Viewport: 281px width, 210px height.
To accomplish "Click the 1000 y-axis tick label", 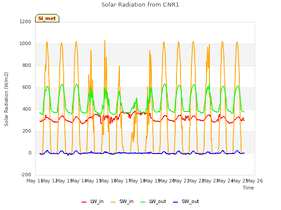I will tap(25, 44).
